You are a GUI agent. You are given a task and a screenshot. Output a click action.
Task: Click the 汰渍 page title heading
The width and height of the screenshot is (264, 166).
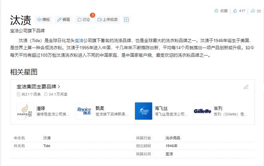[x=20, y=20]
